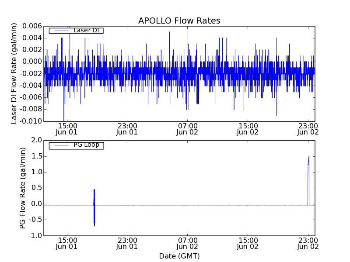Click the 0.002 tick label on top chart

[x=32, y=50]
